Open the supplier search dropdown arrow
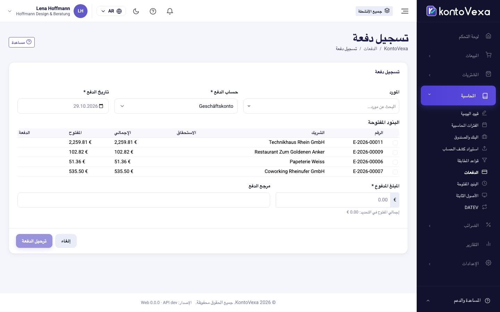This screenshot has height=312, width=500. tap(249, 106)
